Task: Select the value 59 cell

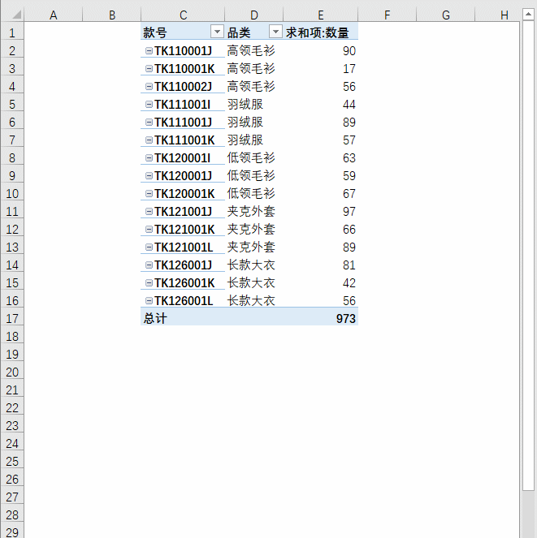Action: point(321,175)
